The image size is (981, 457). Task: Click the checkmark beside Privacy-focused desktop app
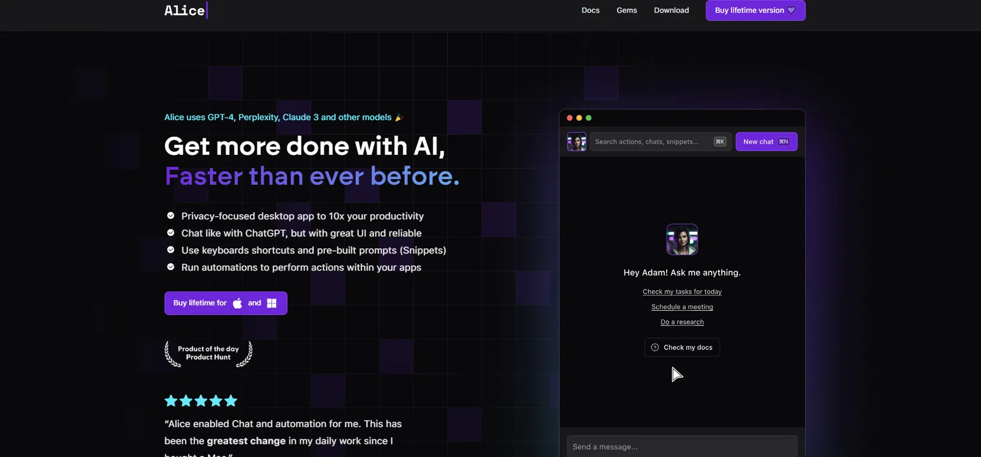point(170,215)
